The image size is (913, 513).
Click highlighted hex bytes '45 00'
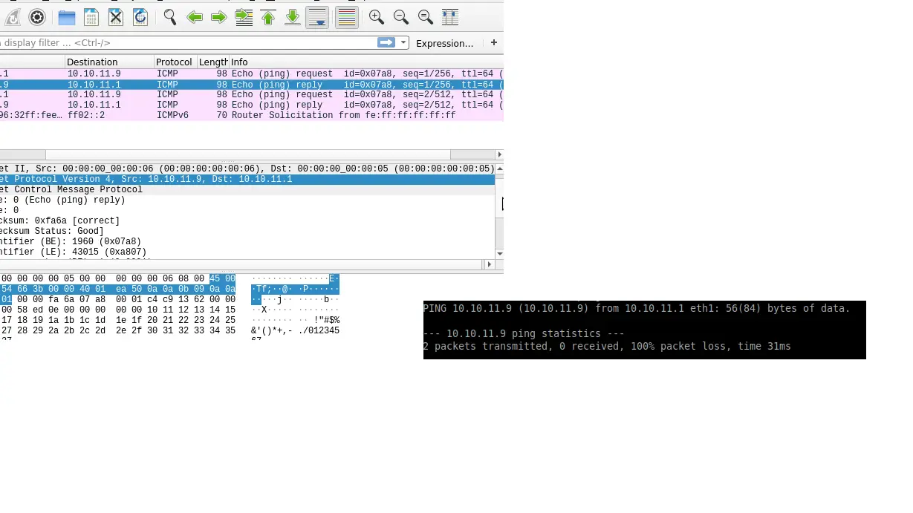[x=222, y=279]
